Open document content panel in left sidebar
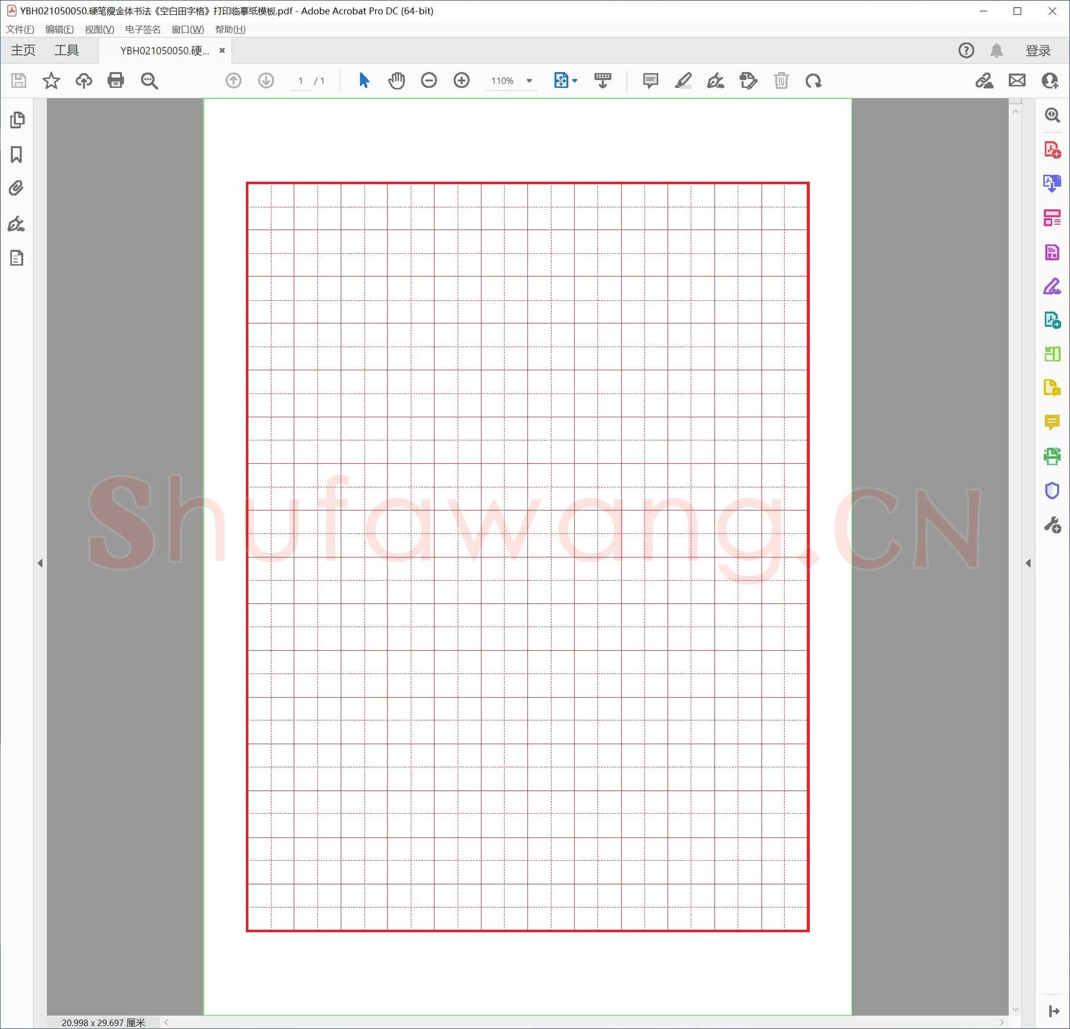The width and height of the screenshot is (1070, 1029). [17, 258]
